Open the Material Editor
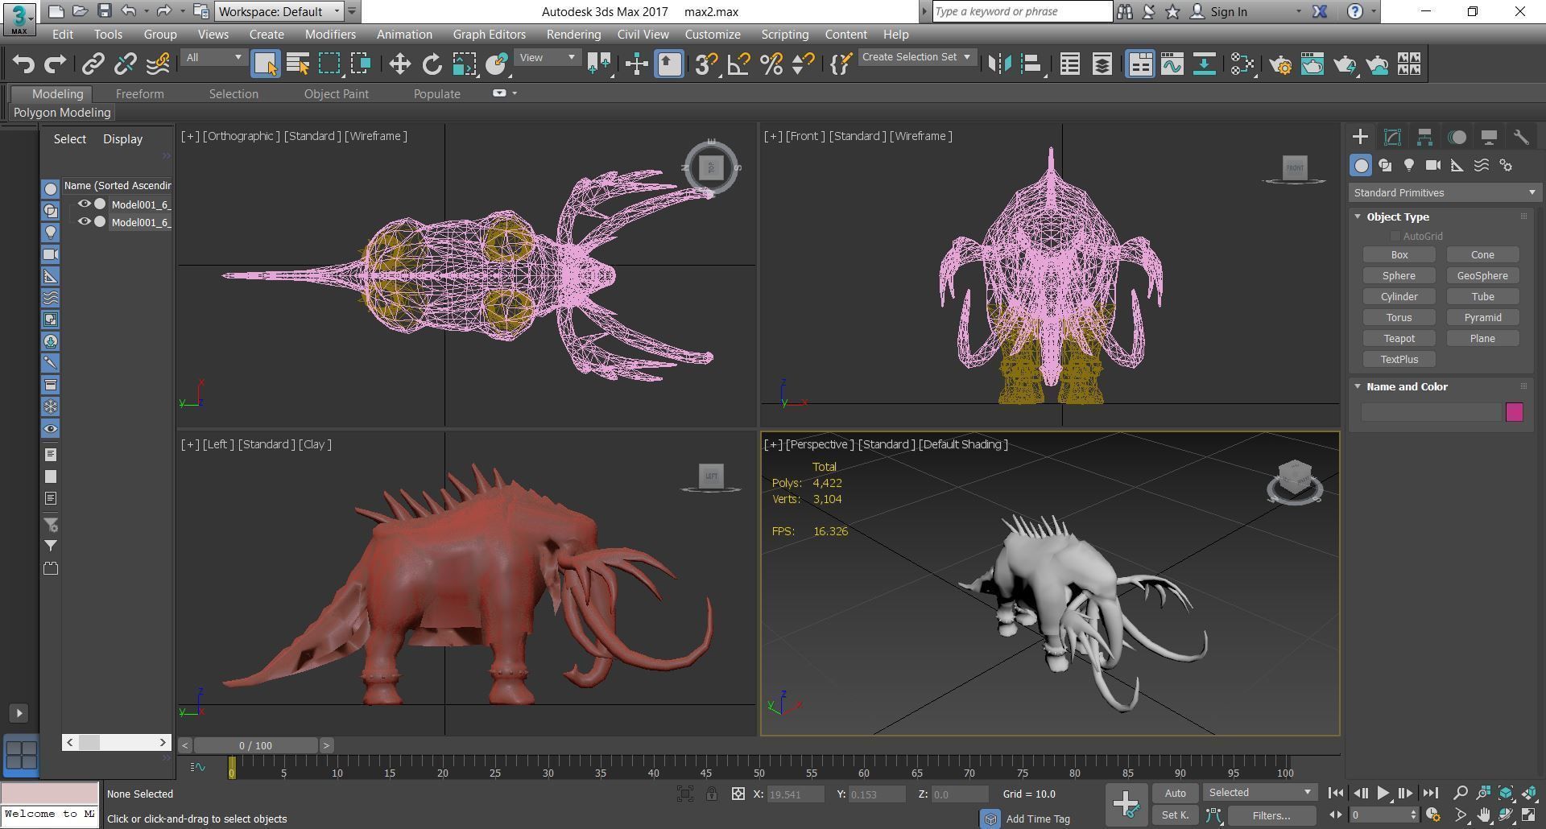Image resolution: width=1546 pixels, height=829 pixels. click(1242, 64)
